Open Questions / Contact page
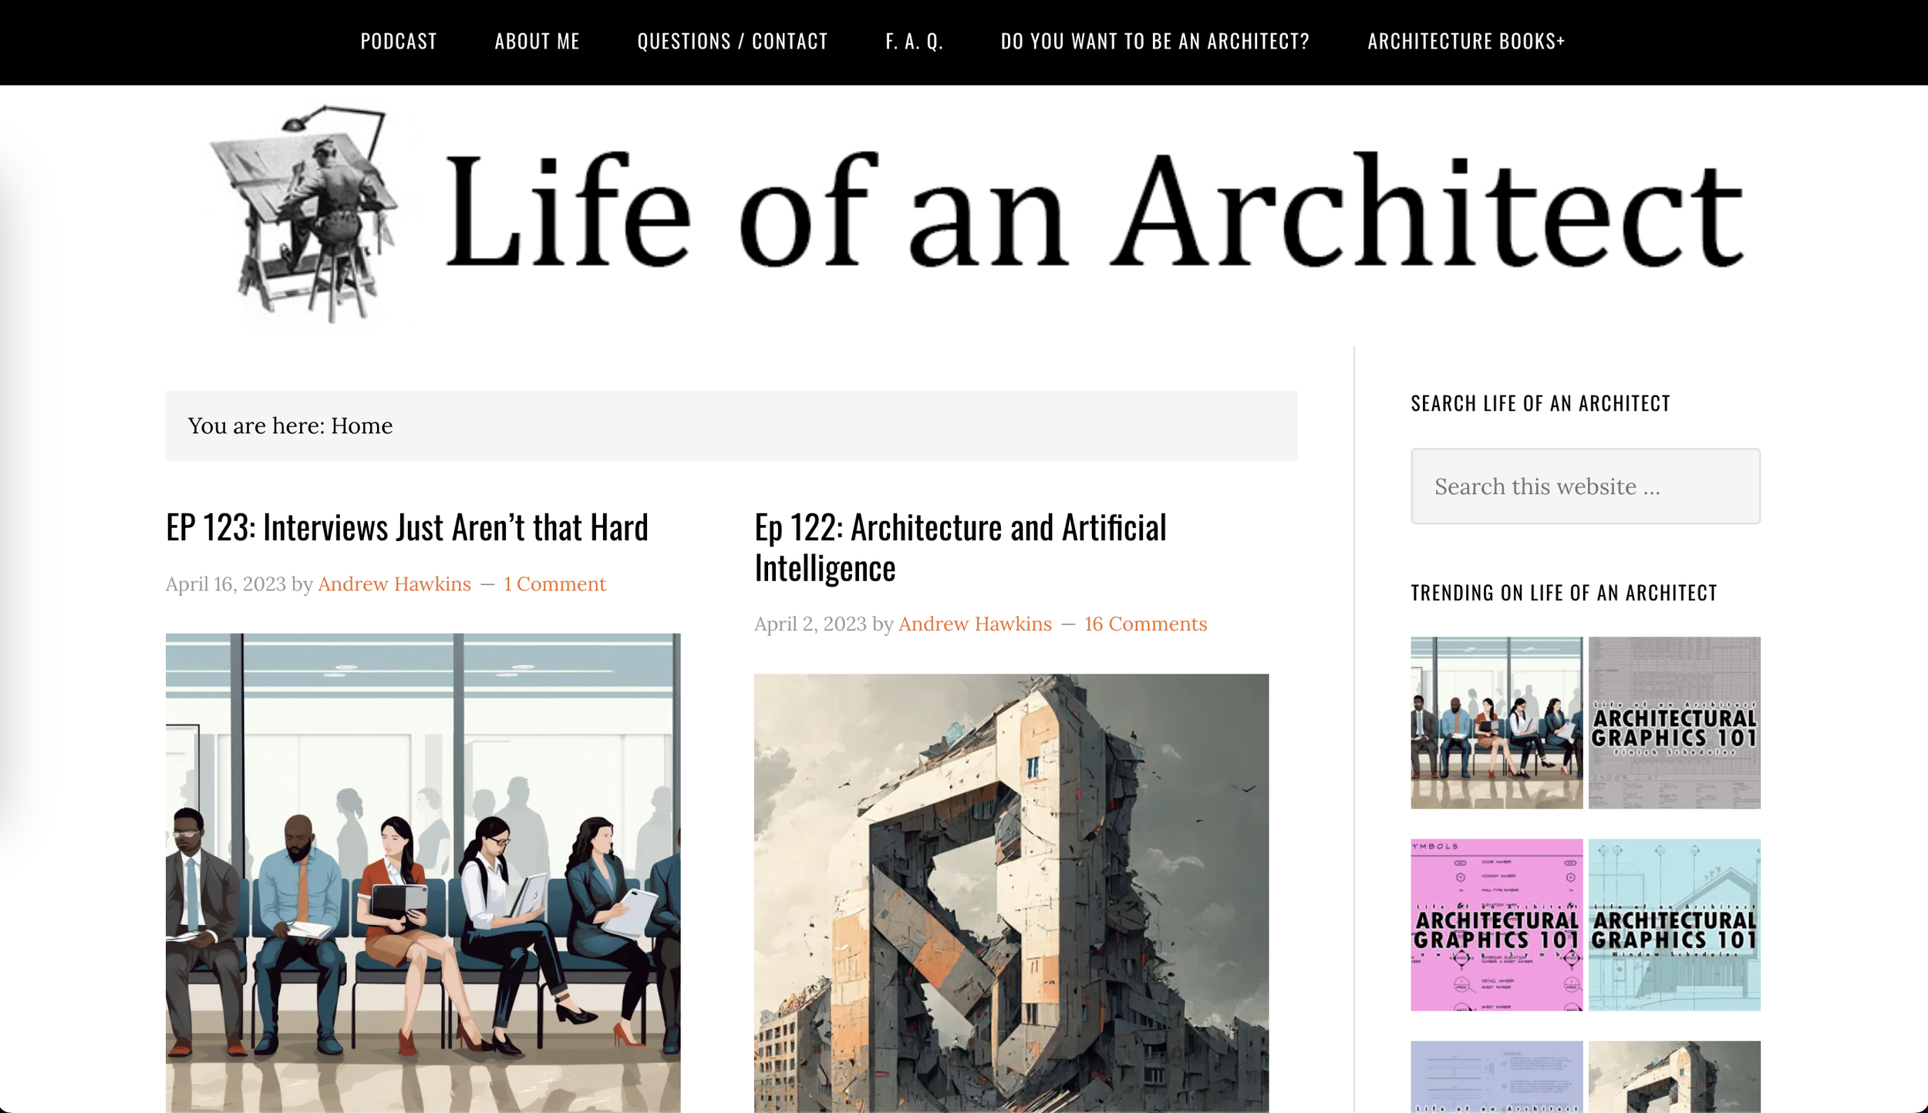This screenshot has height=1113, width=1928. 732,41
